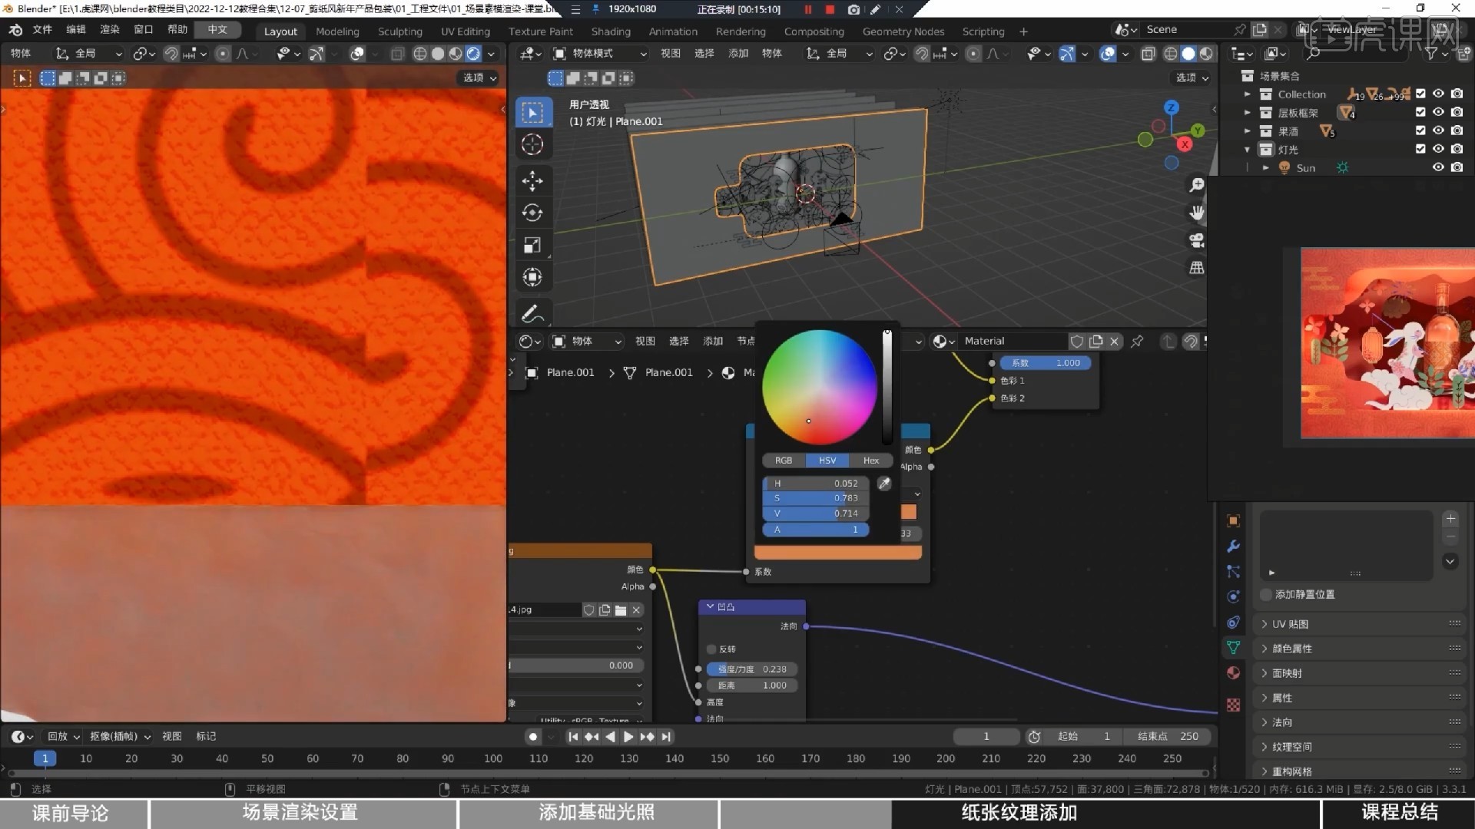This screenshot has height=829, width=1475.
Task: Hide the 层板框架 collection eye
Action: click(x=1438, y=113)
